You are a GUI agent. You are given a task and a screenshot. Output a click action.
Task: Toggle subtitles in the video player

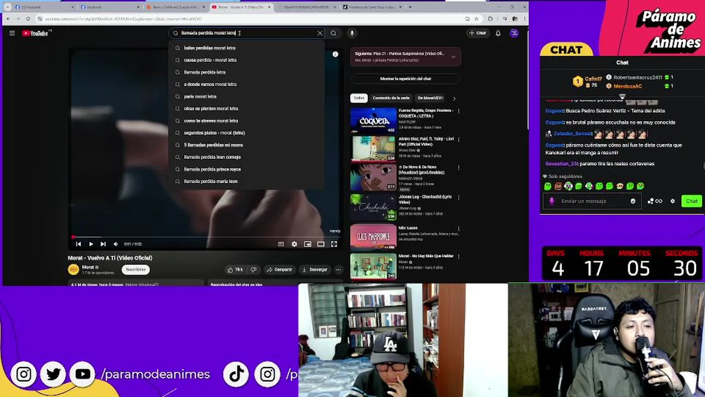click(x=281, y=244)
